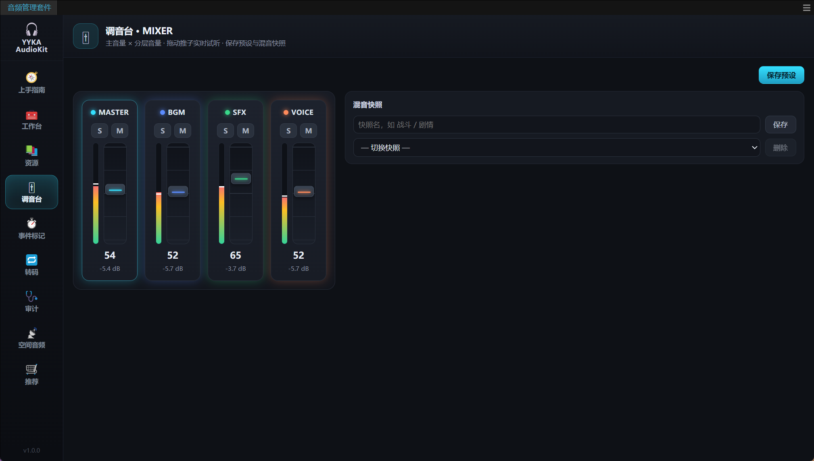Click the SFX value 65
The width and height of the screenshot is (814, 461).
coord(236,255)
